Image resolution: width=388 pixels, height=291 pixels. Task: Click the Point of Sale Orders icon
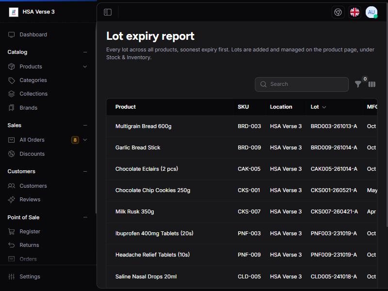(x=11, y=259)
